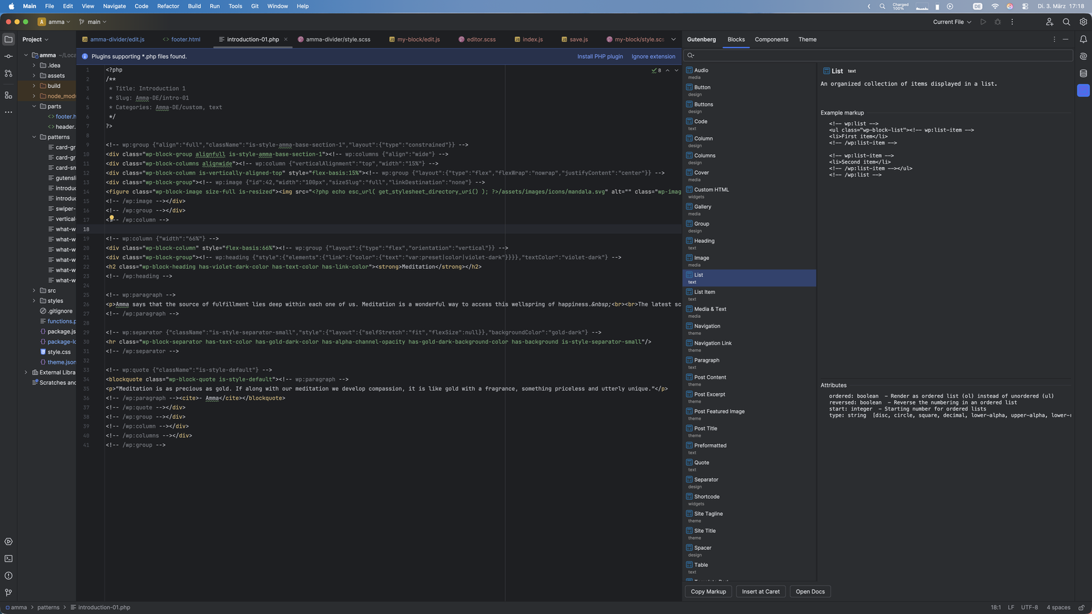Open the Database tool window icon
The height and width of the screenshot is (614, 1092).
pyautogui.click(x=1083, y=73)
